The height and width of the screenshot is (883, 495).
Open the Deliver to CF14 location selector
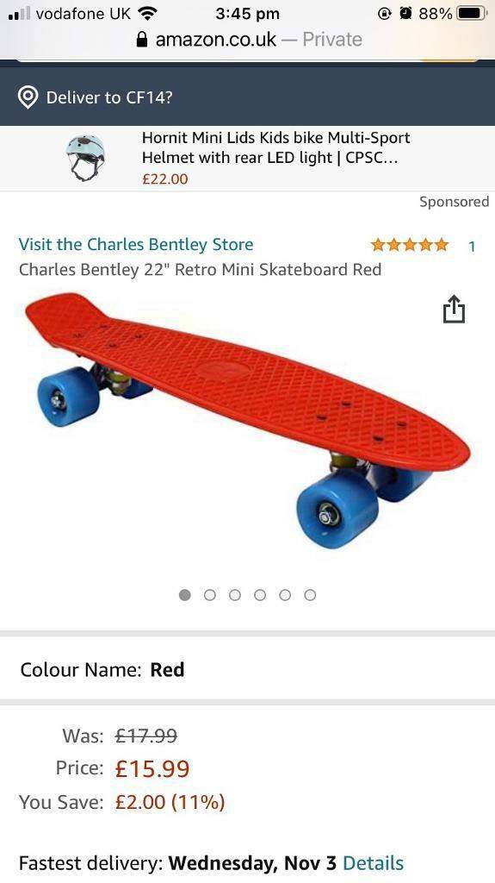tap(248, 97)
